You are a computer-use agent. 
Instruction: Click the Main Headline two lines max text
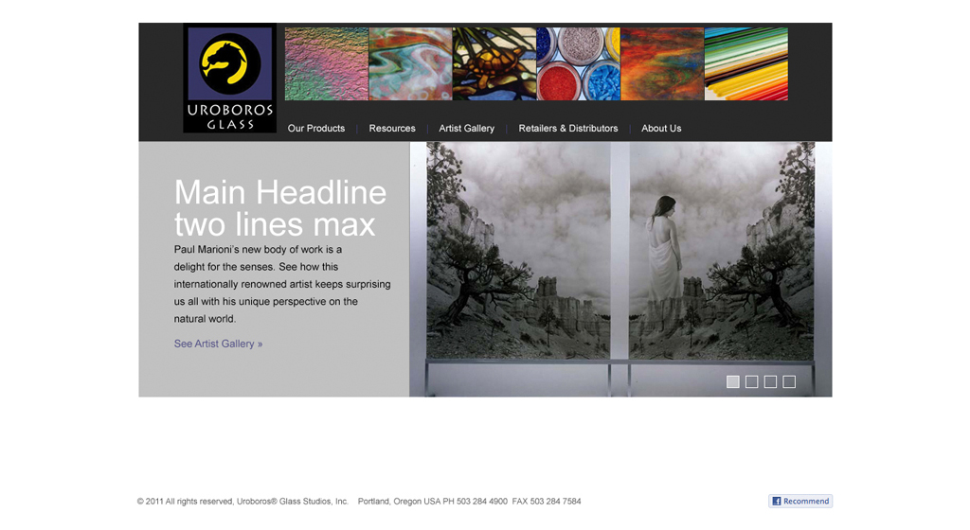point(280,208)
